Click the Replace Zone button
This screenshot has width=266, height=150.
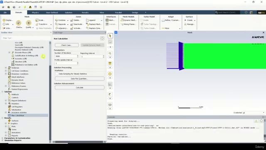[x=94, y=28]
